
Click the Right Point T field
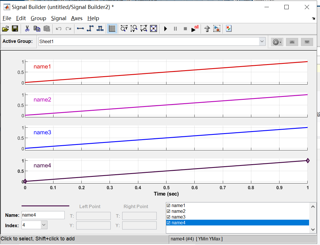click(x=139, y=216)
